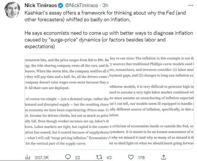Screen dimensions: 197x161
Task: Click the share upload arrow icon
Action: click(164, 157)
